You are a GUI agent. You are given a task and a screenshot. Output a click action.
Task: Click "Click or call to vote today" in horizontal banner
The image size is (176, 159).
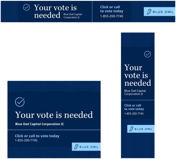coord(112,9)
